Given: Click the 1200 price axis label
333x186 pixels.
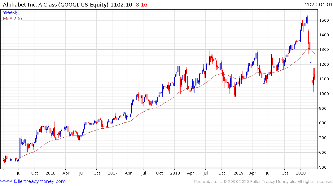Looking at the screenshot, I should 324,64.
